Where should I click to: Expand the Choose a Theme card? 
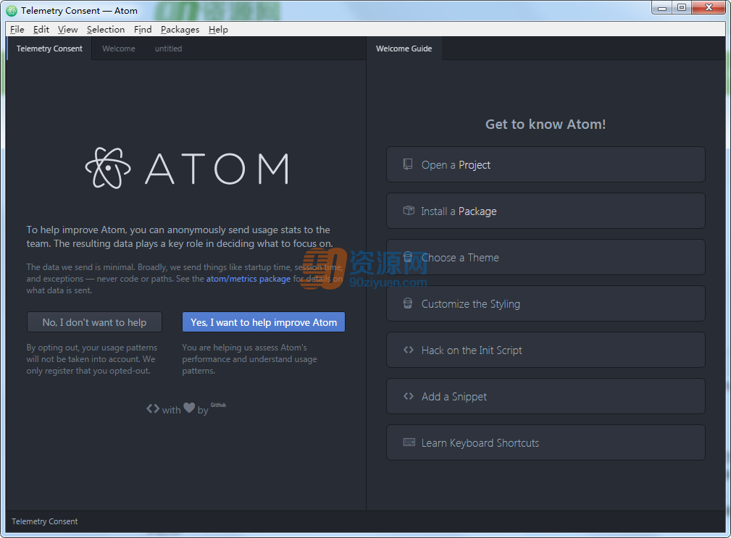[x=546, y=257]
